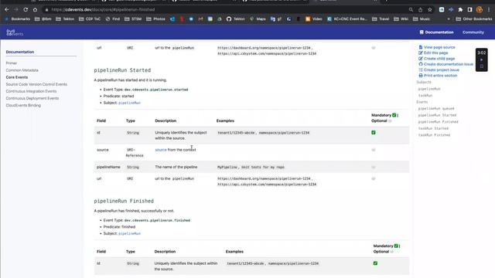Select CloudEvents Binding in the sidebar

pos(23,105)
